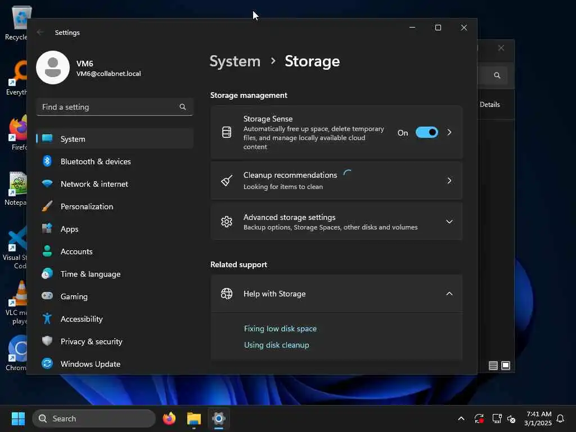576x432 pixels.
Task: Open Time & language settings
Action: (x=115, y=274)
